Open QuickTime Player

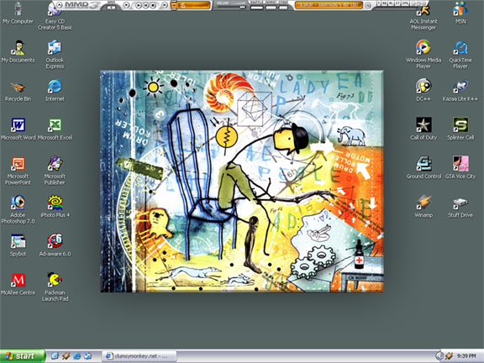pos(460,55)
